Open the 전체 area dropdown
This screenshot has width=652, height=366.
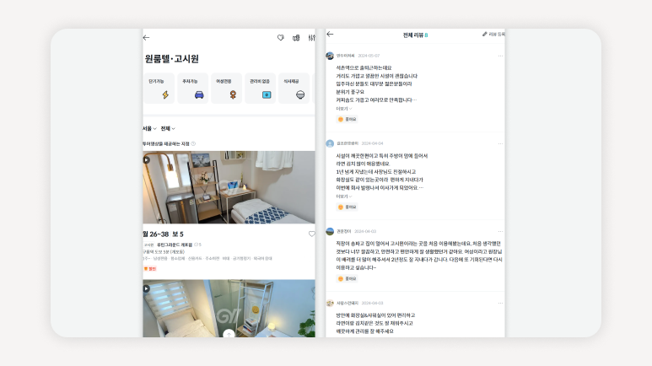click(168, 128)
